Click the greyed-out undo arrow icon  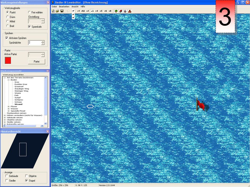pyautogui.click(x=68, y=11)
